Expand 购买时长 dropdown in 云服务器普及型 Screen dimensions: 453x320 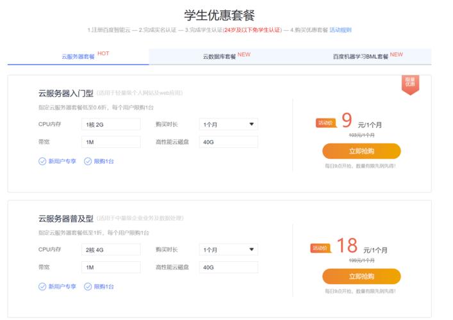click(x=228, y=250)
